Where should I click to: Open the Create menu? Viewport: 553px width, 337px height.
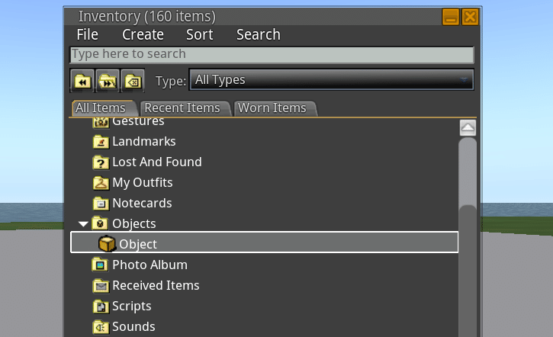coord(143,35)
